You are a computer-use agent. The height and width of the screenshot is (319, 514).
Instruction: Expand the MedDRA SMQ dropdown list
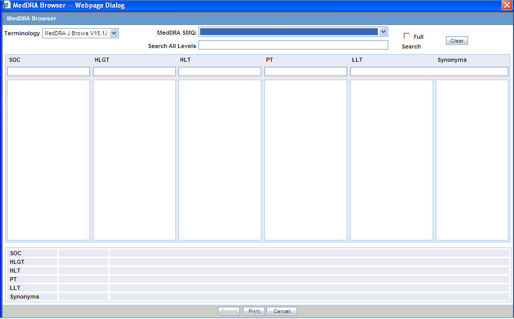click(x=383, y=32)
